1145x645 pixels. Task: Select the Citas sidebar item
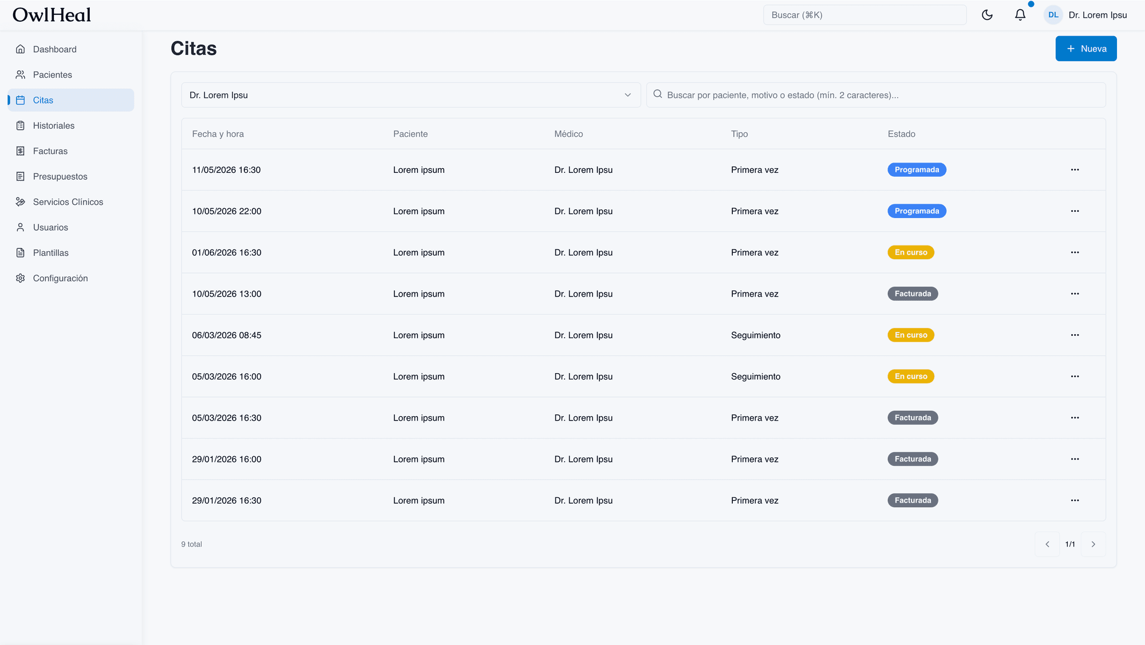pyautogui.click(x=71, y=100)
